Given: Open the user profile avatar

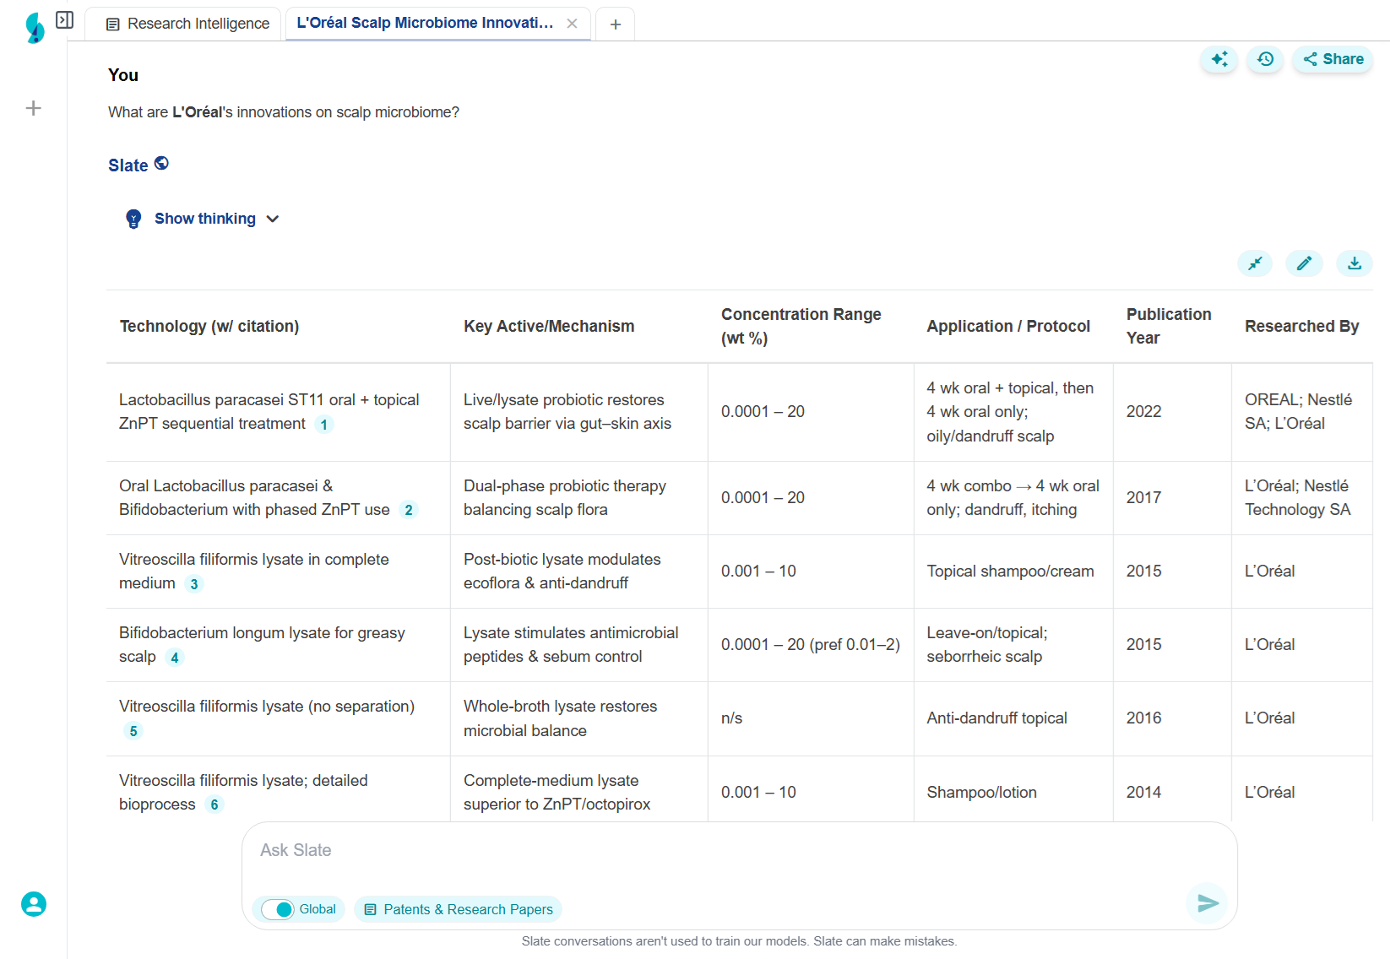Looking at the screenshot, I should (x=34, y=904).
